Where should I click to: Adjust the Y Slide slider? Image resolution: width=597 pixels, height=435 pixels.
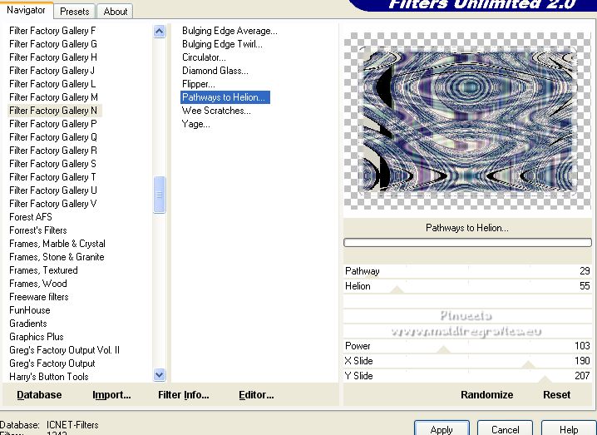click(x=467, y=376)
